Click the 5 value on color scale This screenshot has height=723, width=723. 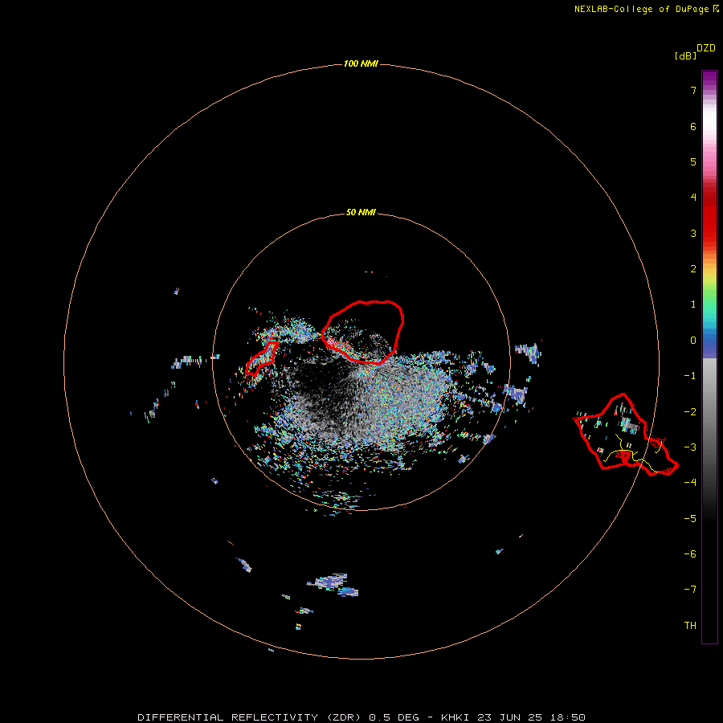pyautogui.click(x=693, y=161)
